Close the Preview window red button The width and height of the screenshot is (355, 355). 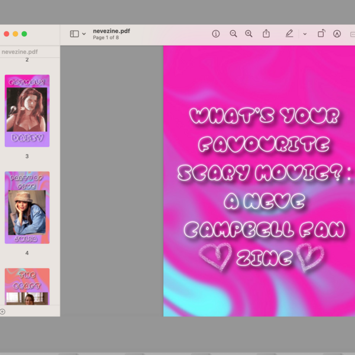coord(7,34)
